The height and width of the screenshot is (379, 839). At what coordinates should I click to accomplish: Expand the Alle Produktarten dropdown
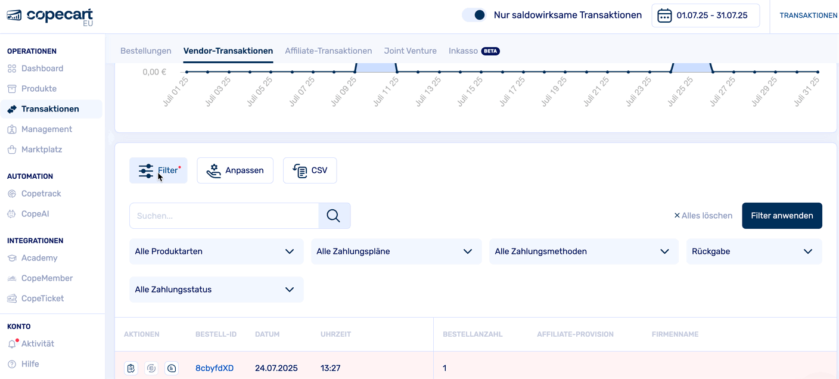pos(216,251)
